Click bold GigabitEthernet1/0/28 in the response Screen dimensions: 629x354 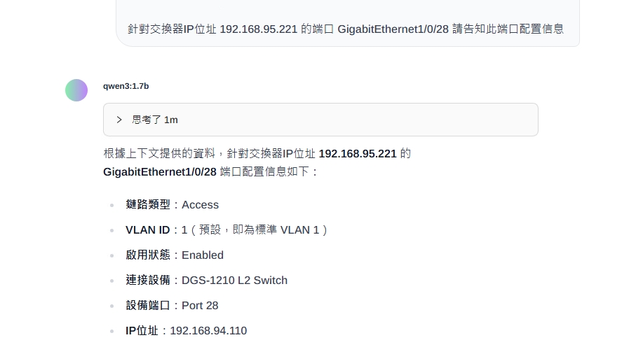[x=160, y=172]
